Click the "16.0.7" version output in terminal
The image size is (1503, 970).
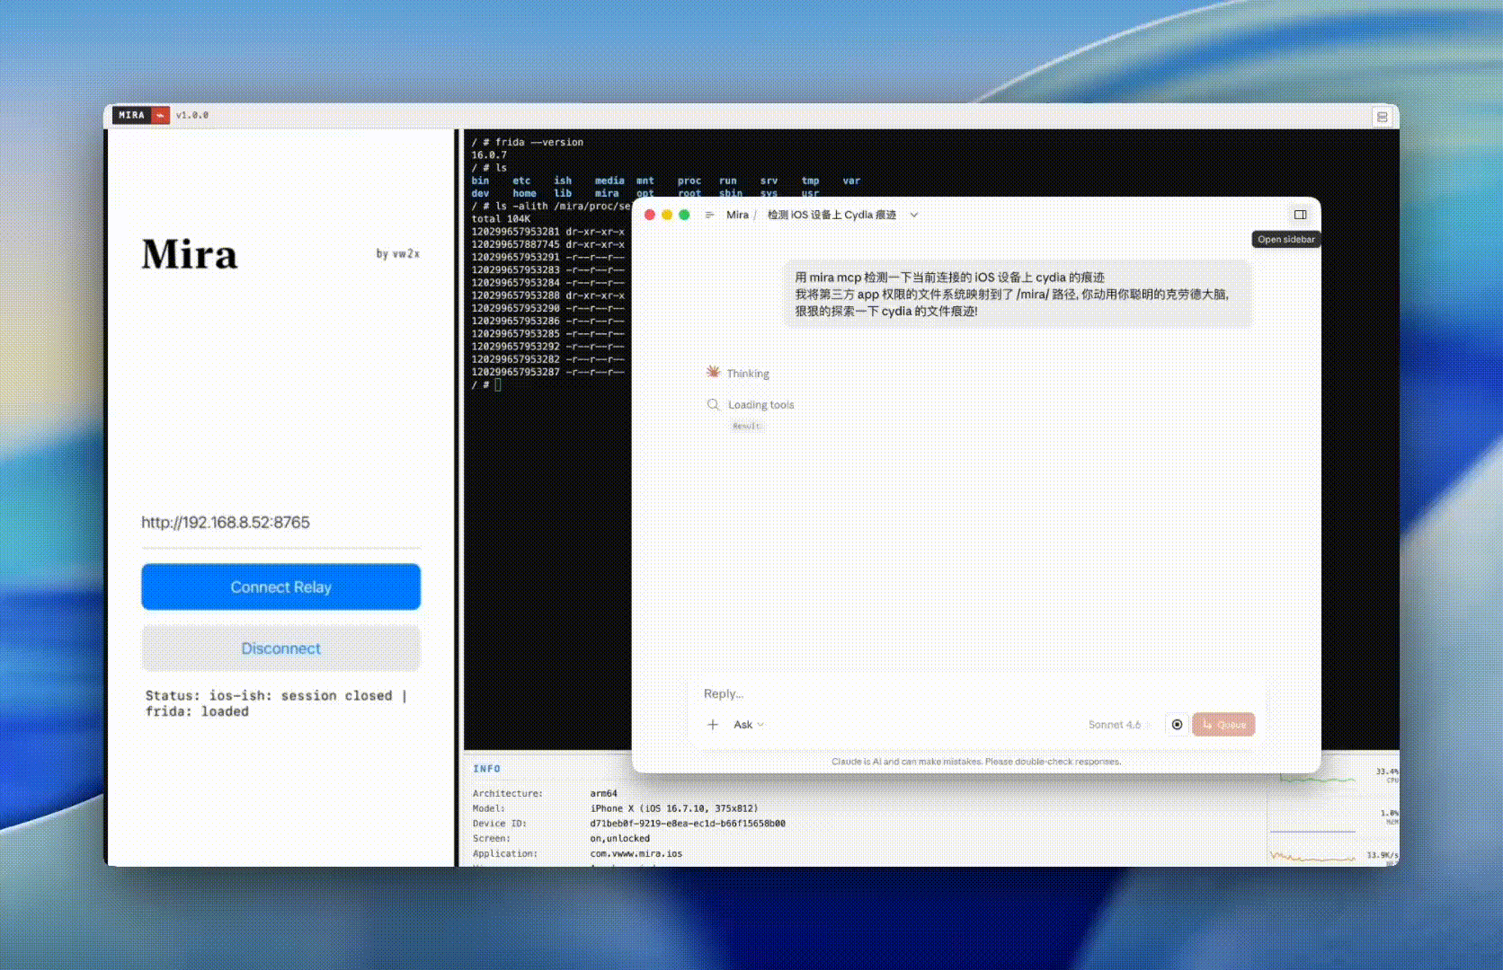click(489, 155)
